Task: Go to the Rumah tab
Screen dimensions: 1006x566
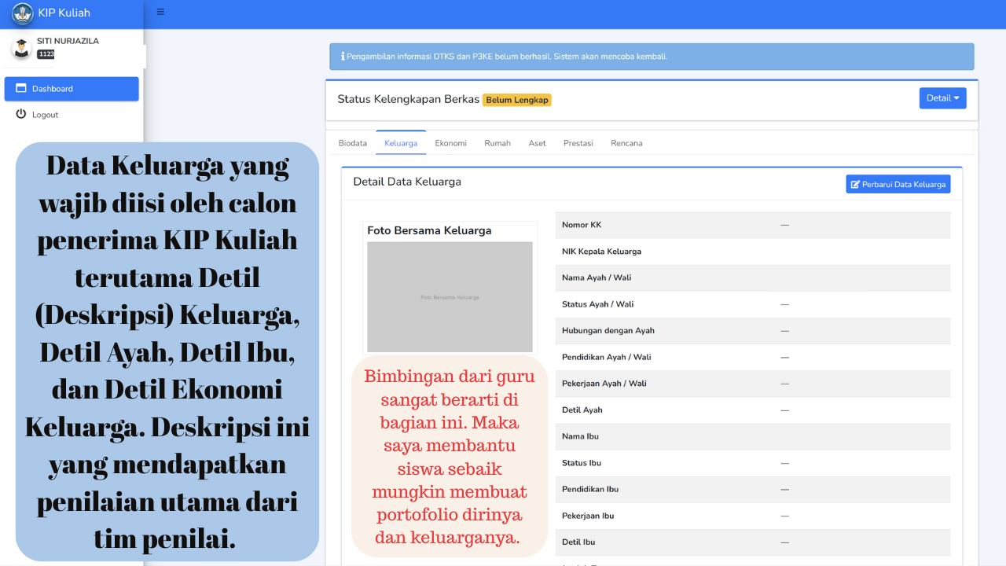Action: click(497, 143)
